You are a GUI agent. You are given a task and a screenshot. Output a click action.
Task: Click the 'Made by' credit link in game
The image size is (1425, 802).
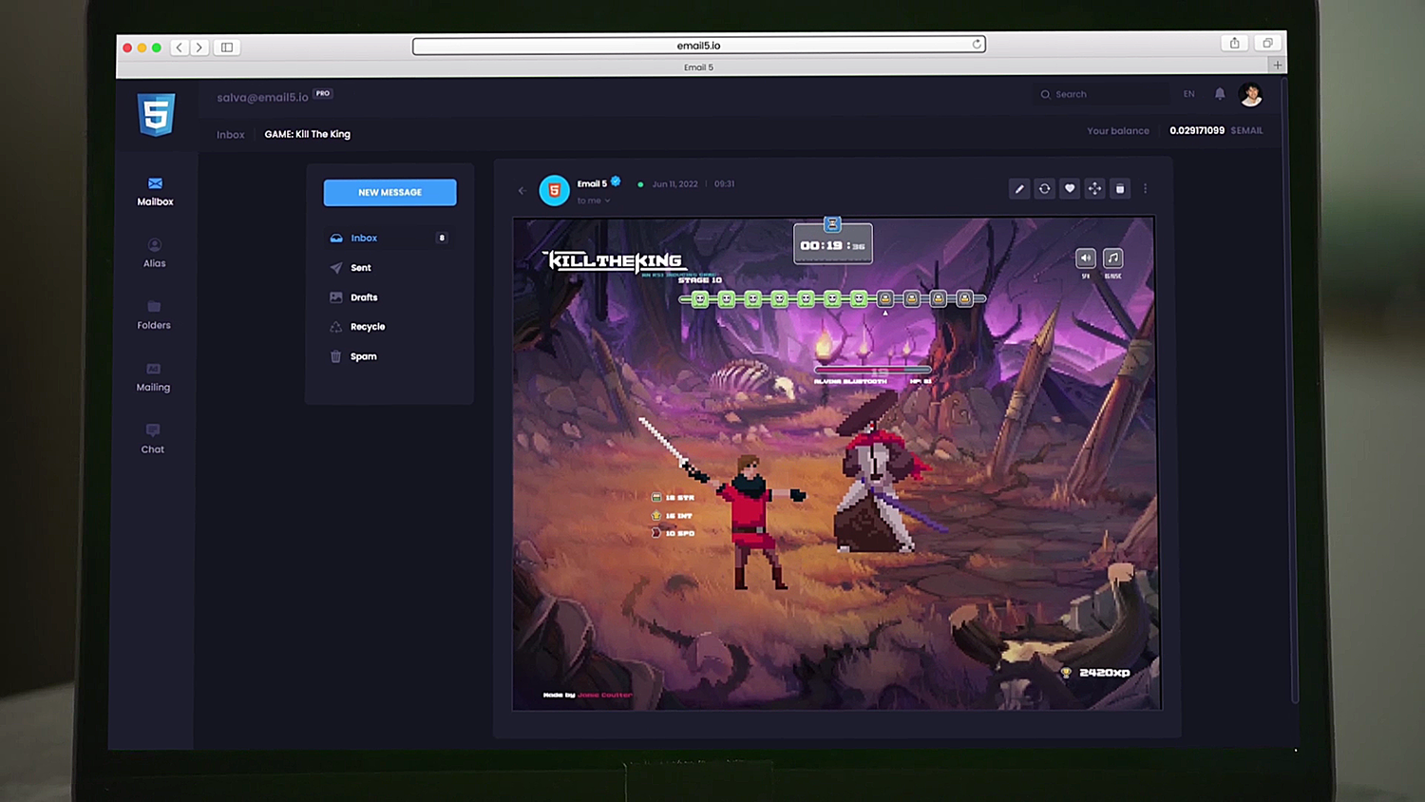pos(587,695)
